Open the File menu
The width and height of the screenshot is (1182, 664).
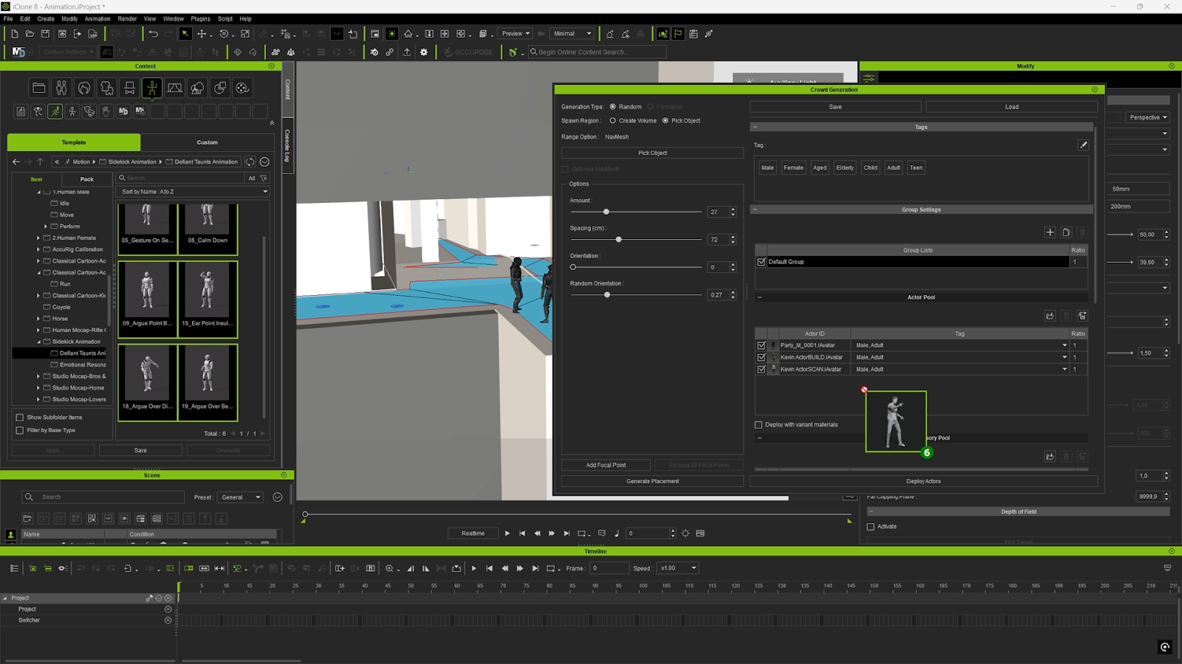8,19
